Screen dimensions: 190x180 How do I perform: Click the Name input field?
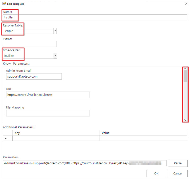point(95,17)
